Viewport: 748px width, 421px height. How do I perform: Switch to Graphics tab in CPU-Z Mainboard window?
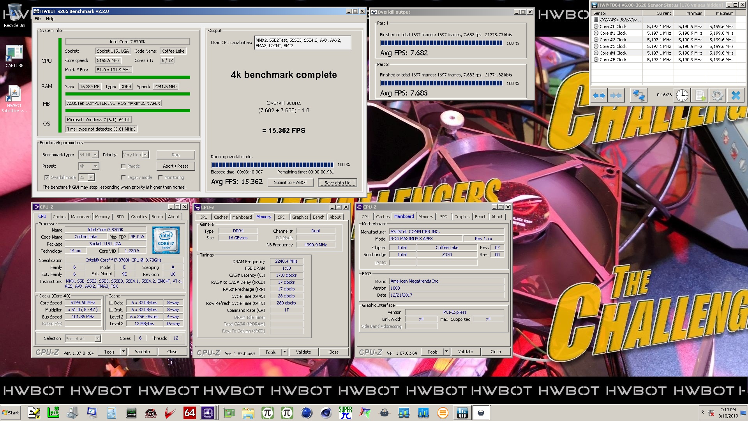coord(462,217)
